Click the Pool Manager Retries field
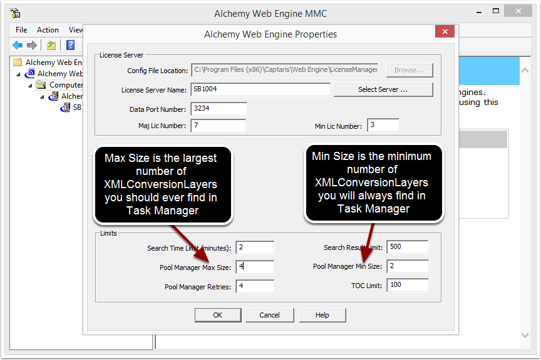The height and width of the screenshot is (360, 541). pos(255,286)
